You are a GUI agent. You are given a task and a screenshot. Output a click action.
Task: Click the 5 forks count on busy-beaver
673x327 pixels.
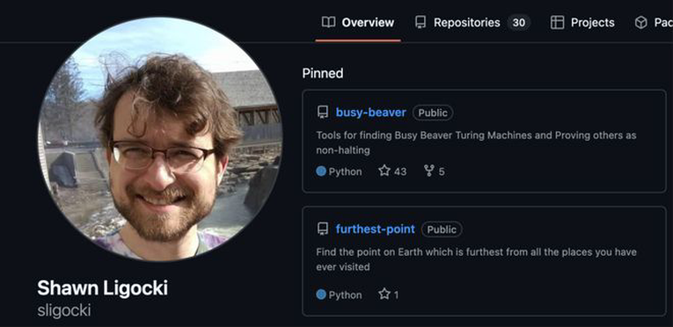[442, 171]
